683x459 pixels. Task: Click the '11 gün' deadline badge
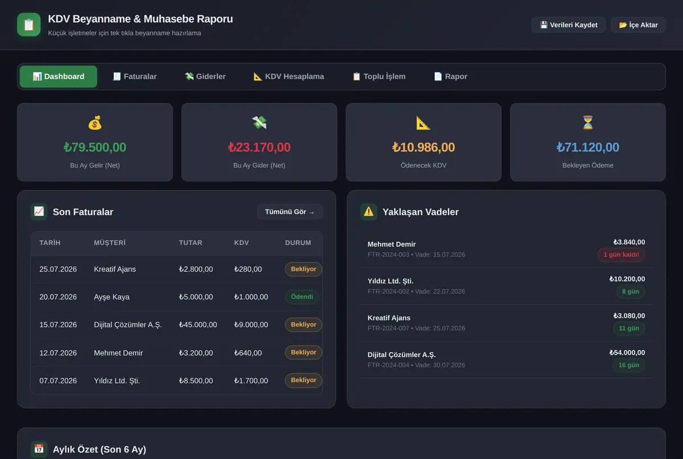(629, 329)
